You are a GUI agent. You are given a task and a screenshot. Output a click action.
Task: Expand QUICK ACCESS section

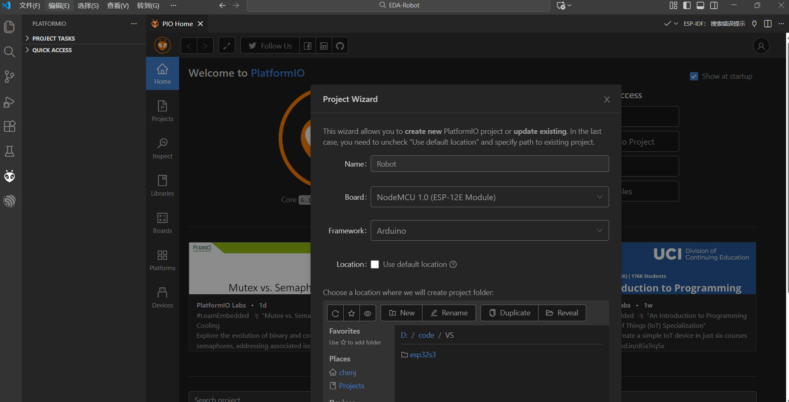(84, 50)
